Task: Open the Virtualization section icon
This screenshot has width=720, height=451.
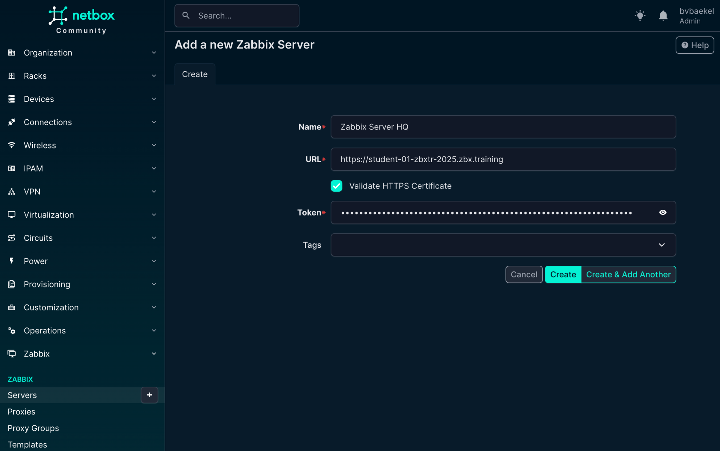Action: tap(12, 214)
